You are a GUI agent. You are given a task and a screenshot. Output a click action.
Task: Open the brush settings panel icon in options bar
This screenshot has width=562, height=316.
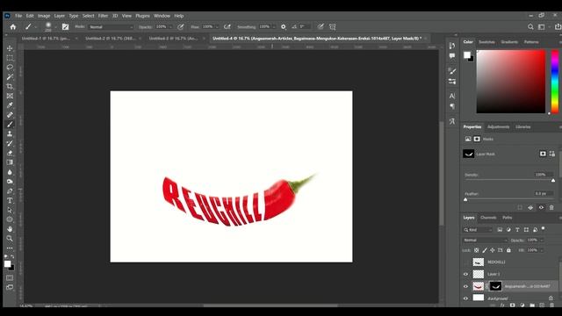point(65,27)
